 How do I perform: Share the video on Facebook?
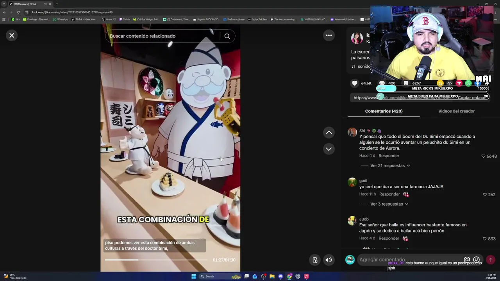[478, 83]
